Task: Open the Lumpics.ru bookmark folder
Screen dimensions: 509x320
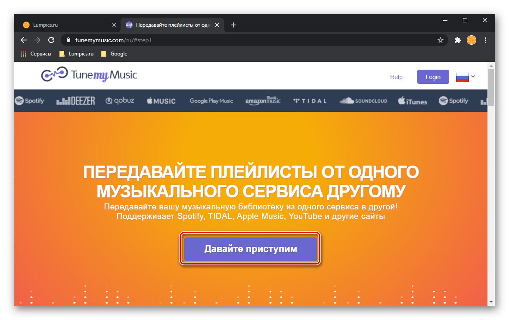Action: click(76, 54)
